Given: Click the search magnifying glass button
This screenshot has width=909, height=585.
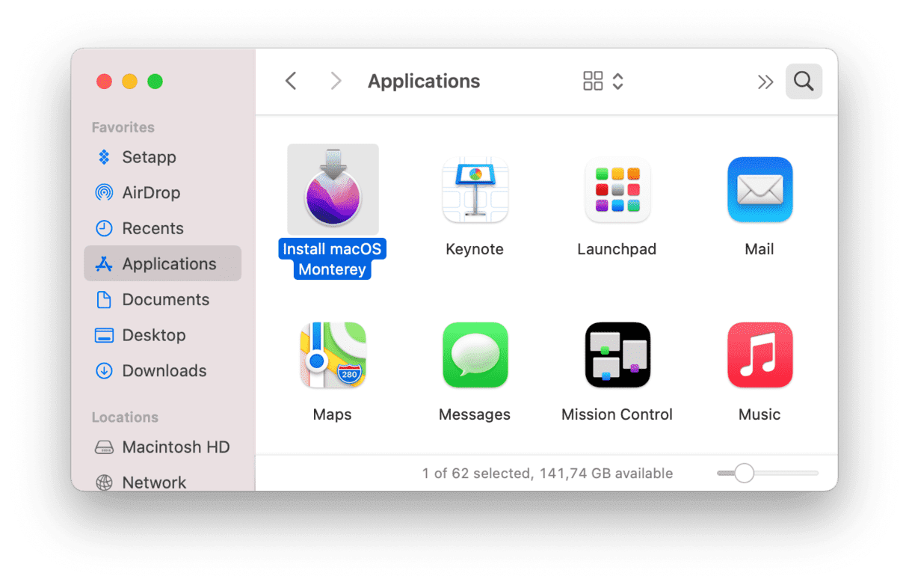Looking at the screenshot, I should (x=804, y=82).
